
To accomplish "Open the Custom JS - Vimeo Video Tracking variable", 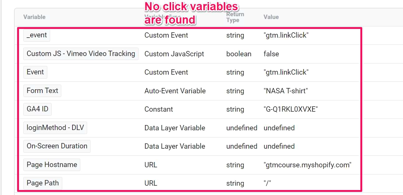I will tap(81, 53).
